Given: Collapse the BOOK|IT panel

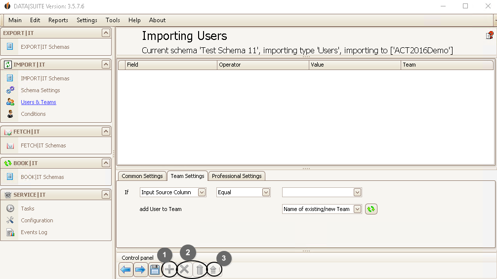Looking at the screenshot, I should [x=106, y=163].
